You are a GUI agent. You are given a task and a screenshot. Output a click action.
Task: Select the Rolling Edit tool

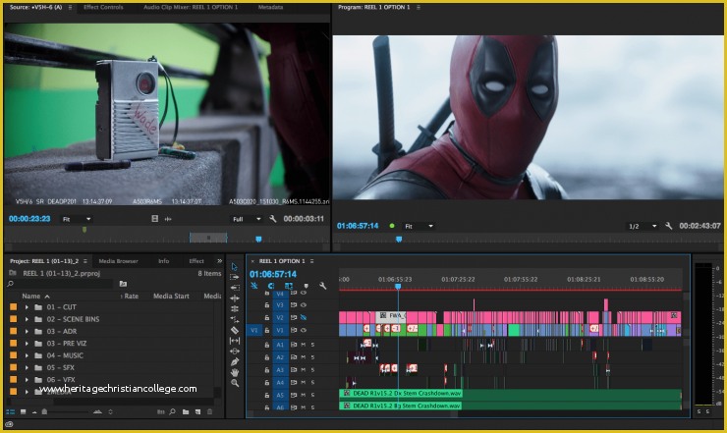point(235,308)
